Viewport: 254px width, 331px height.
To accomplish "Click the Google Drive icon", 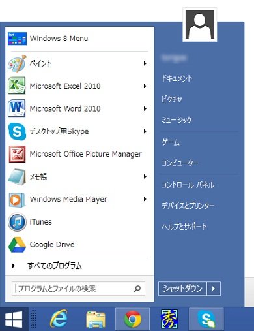I will click(17, 245).
